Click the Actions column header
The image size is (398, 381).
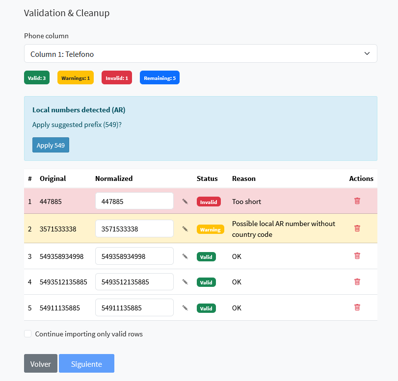(361, 178)
